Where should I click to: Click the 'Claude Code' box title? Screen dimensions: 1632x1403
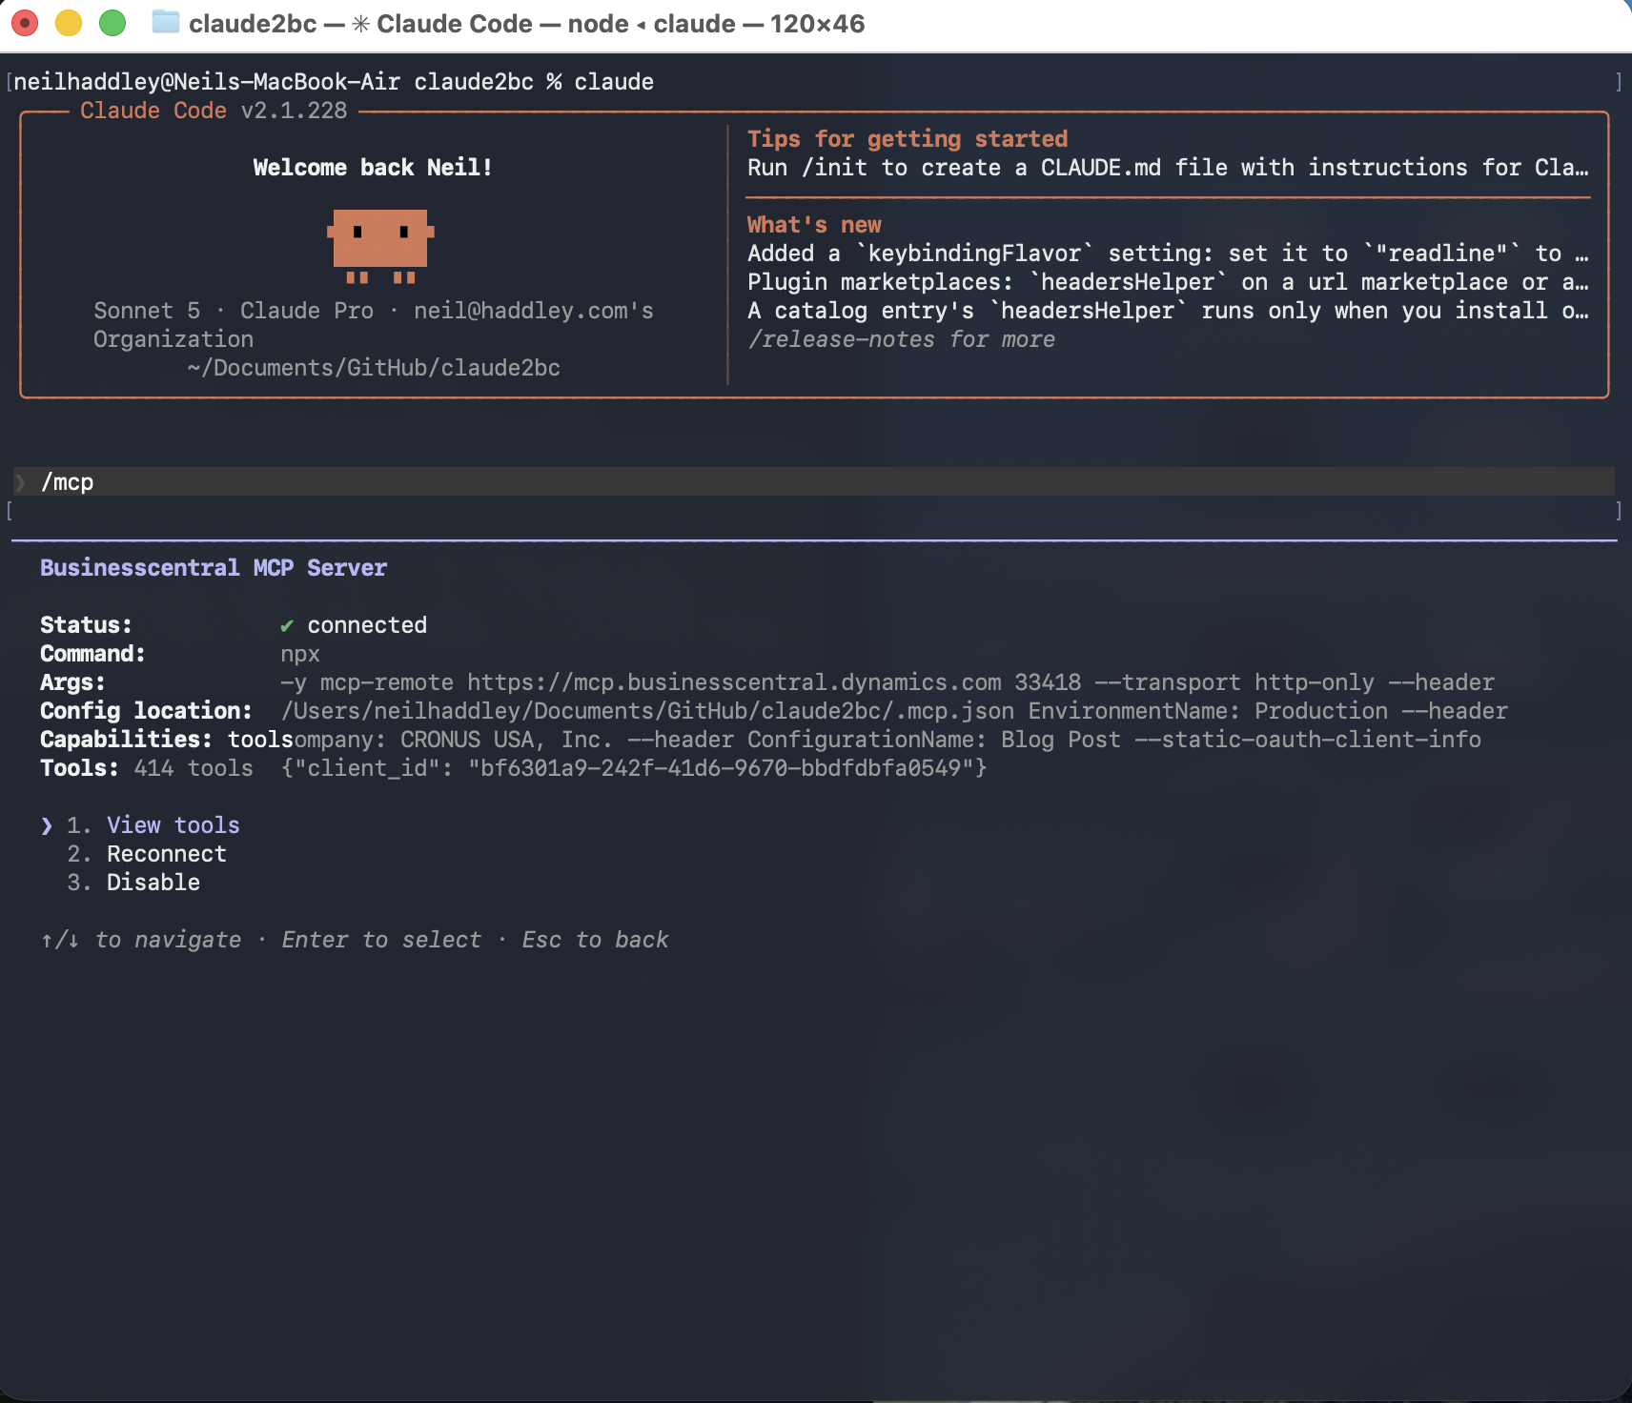pos(153,111)
